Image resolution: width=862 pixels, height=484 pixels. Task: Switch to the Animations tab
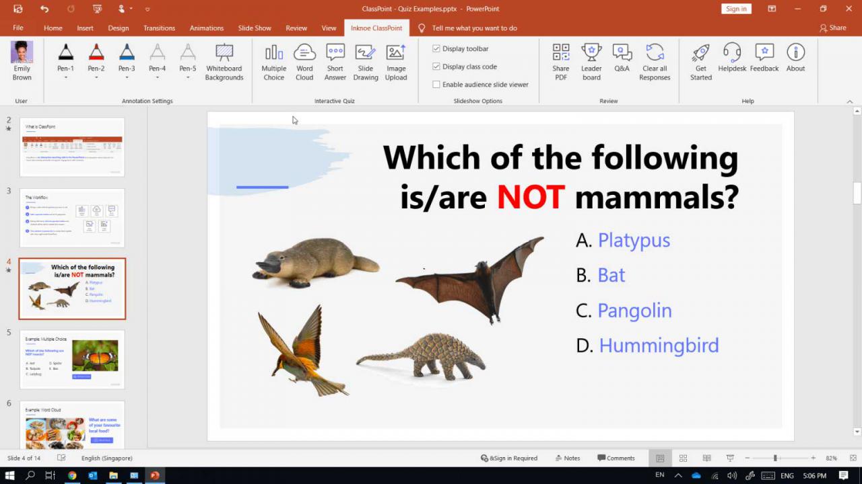click(207, 28)
